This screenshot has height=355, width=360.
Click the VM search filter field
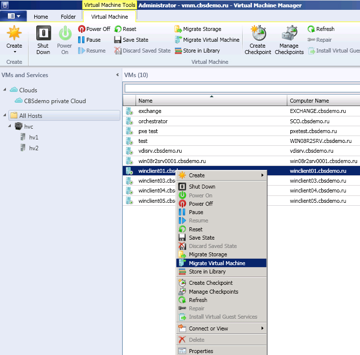(x=242, y=88)
